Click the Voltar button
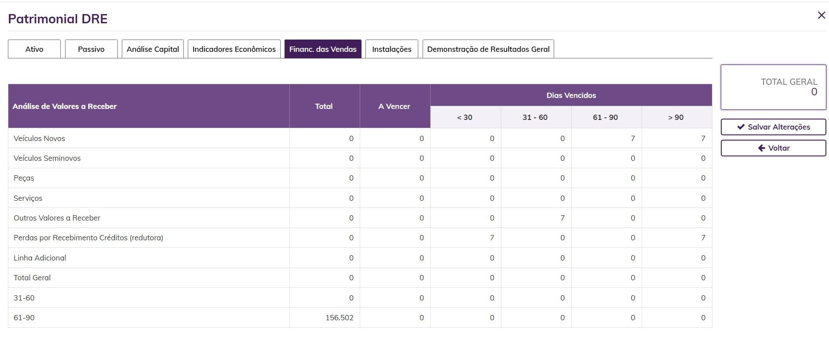829x351 pixels. 773,148
